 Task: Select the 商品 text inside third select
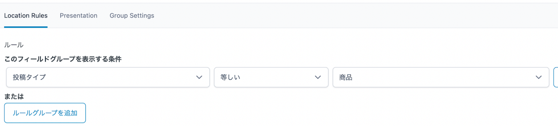click(346, 77)
